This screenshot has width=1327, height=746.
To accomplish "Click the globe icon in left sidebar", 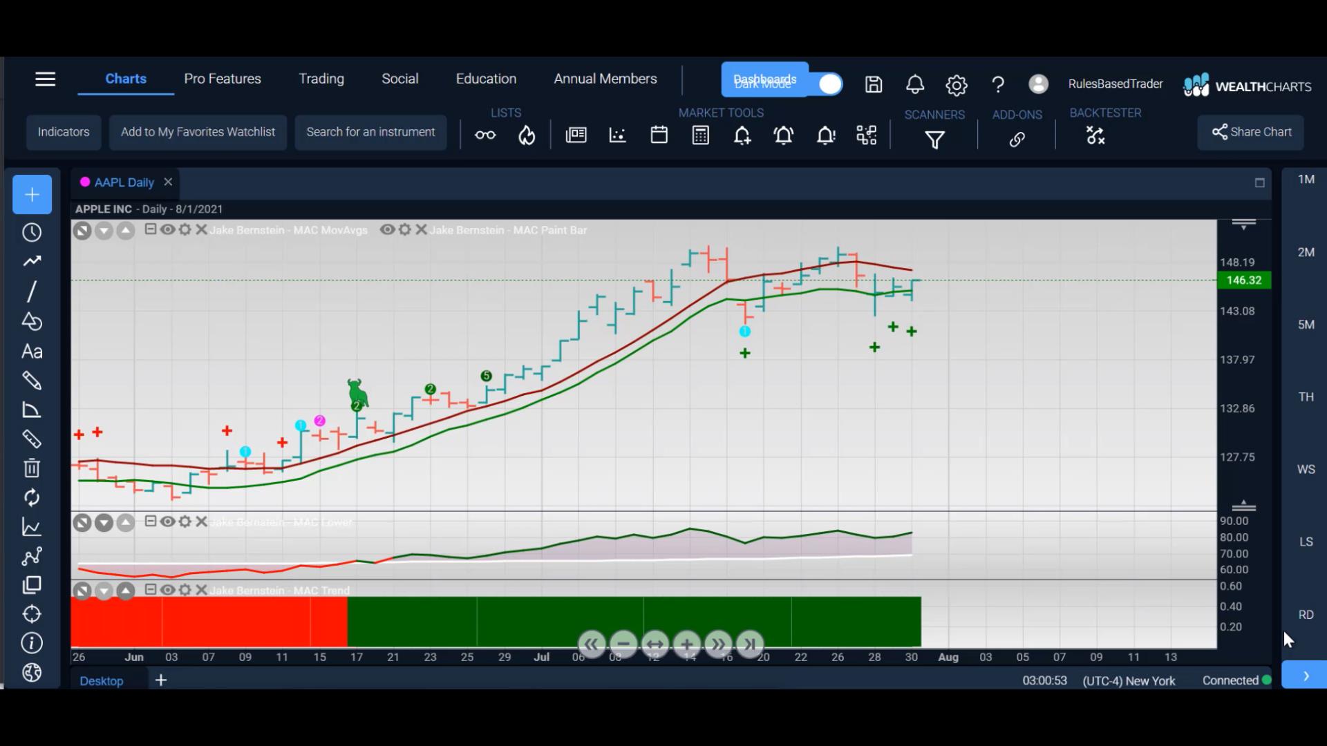I will click(x=32, y=673).
